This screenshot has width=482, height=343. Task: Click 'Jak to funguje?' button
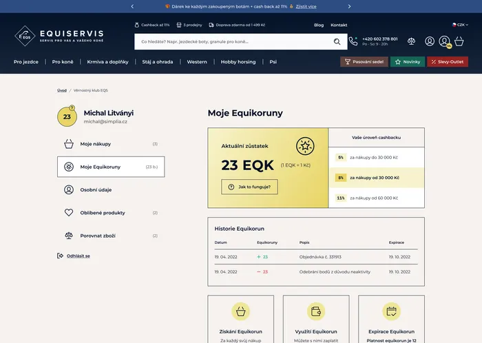click(x=249, y=187)
